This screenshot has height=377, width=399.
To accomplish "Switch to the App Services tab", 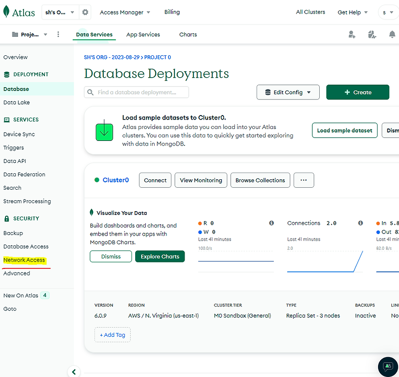I will (143, 34).
